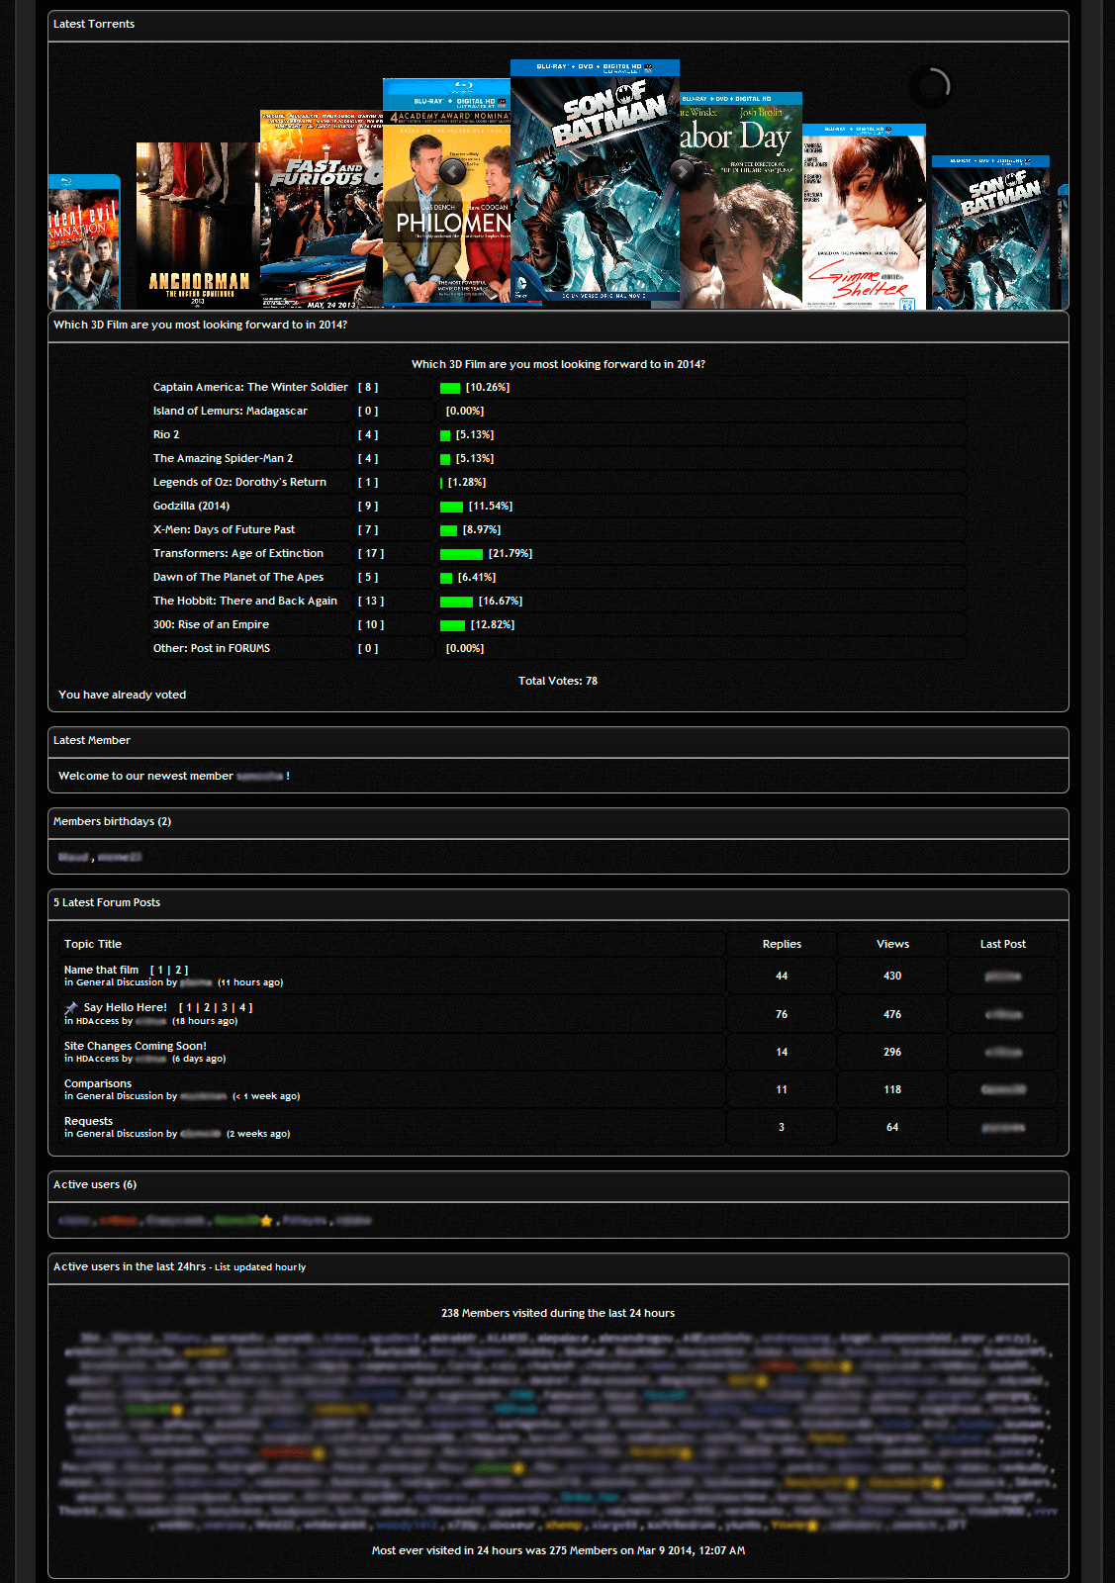Click the 5 Latest Forum Posts header
The width and height of the screenshot is (1115, 1583).
[558, 903]
